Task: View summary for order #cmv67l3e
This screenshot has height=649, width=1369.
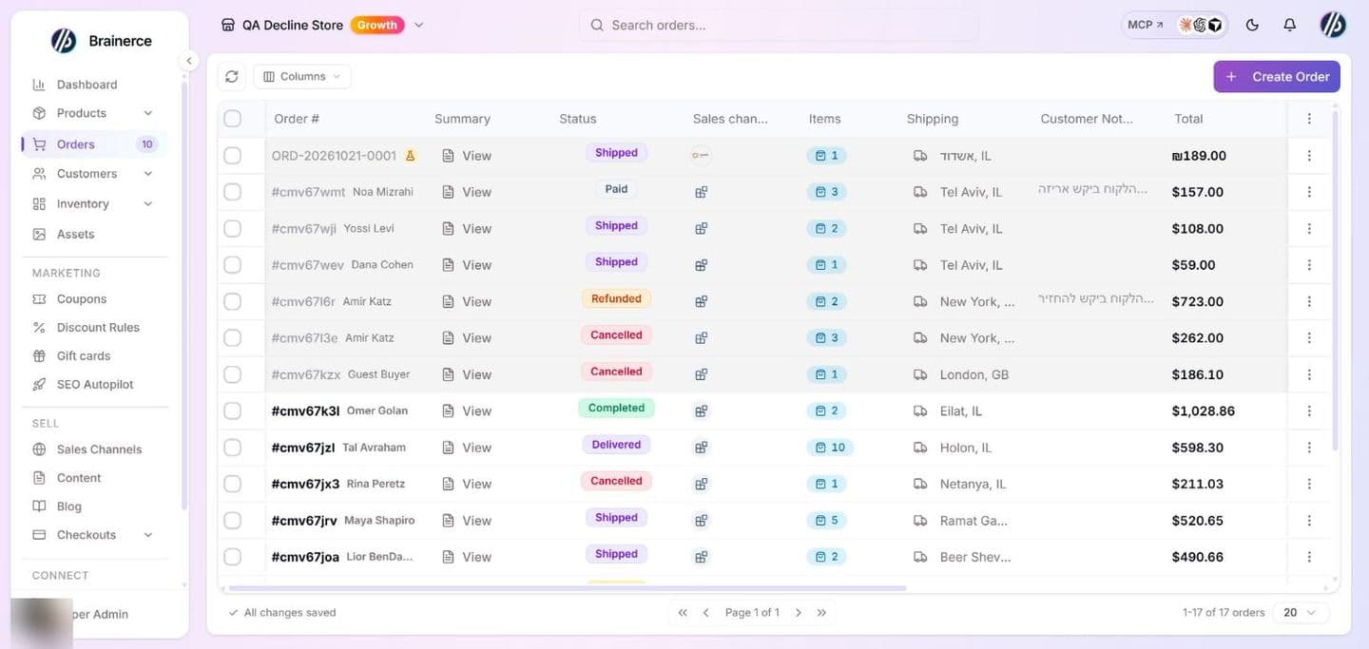Action: [467, 338]
